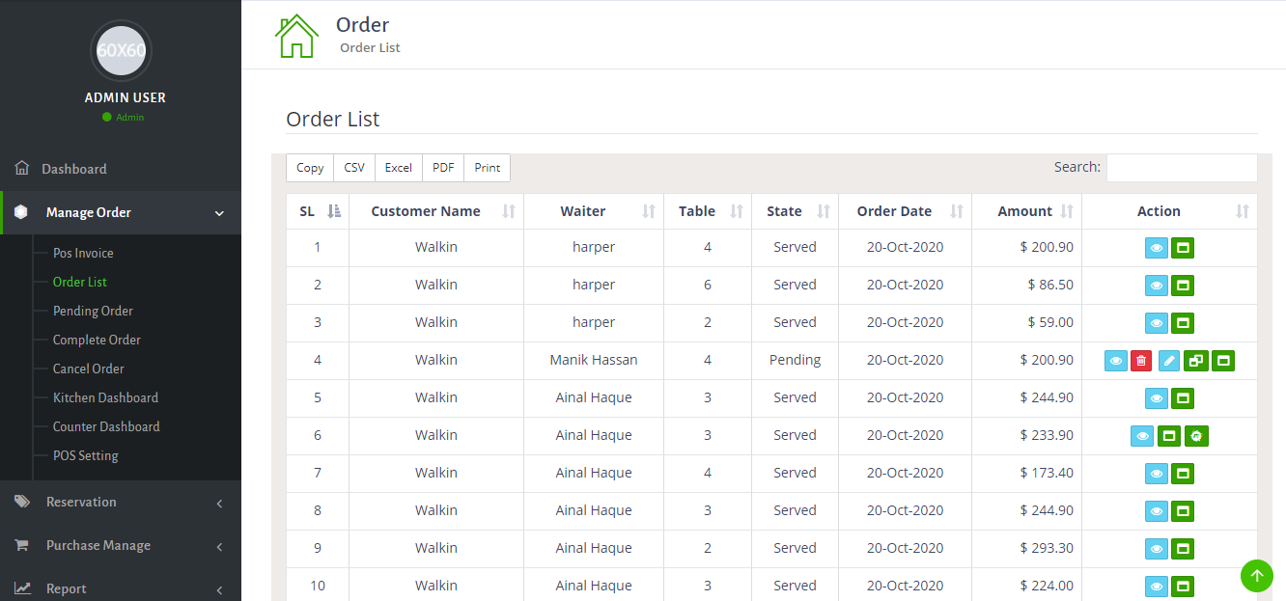Viewport: 1286px width, 601px height.
Task: Sort the table by Amount column
Action: tap(1025, 211)
